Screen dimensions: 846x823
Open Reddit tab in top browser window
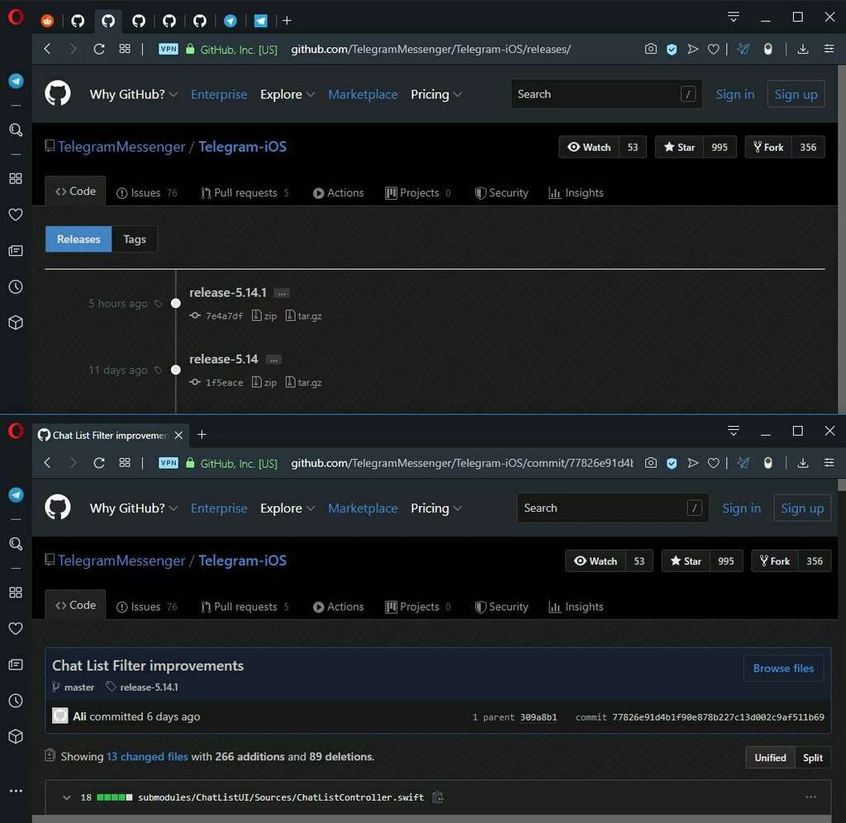47,21
